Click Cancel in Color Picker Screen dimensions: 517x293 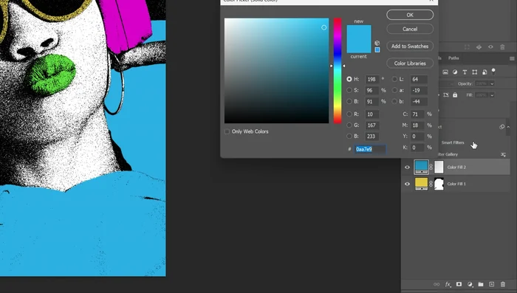410,29
